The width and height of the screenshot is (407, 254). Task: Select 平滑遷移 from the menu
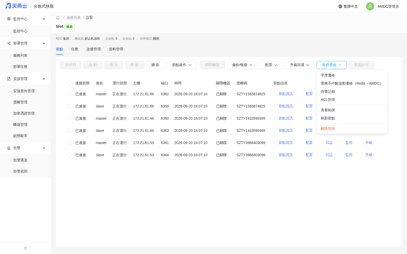352,75
